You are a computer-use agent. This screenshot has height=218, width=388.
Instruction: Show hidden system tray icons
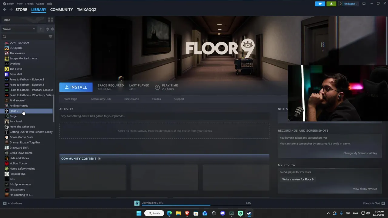[328, 213]
